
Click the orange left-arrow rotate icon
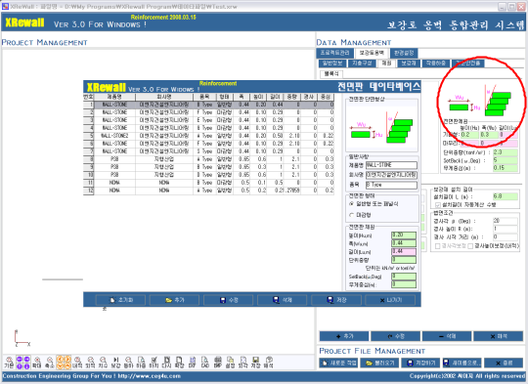60,359
